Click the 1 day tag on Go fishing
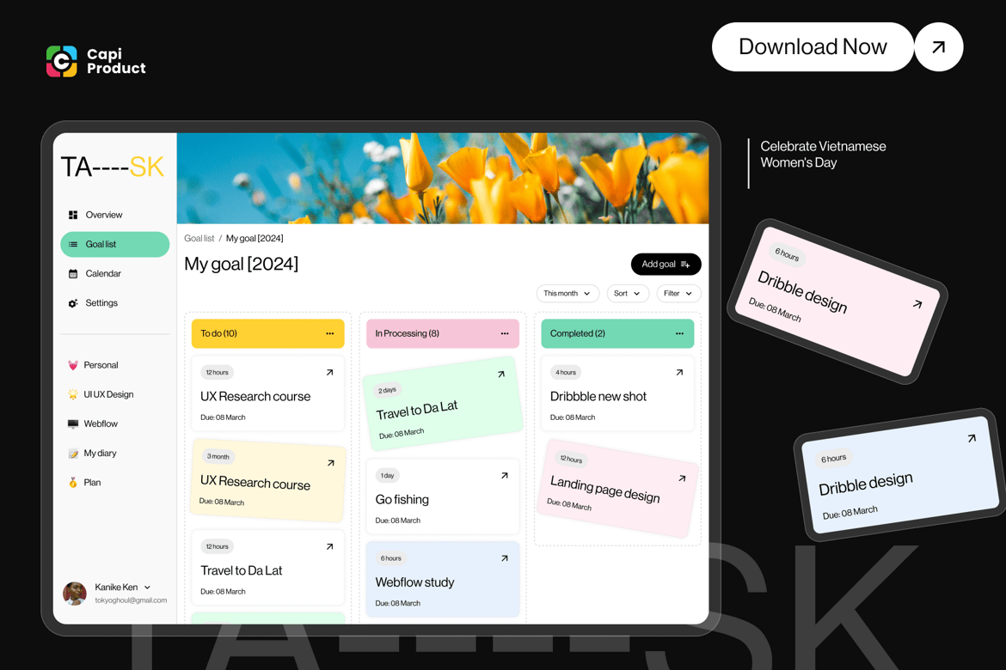The width and height of the screenshot is (1006, 670). [x=388, y=476]
